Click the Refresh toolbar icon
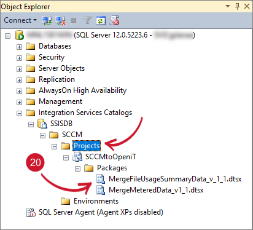This screenshot has width=253, height=230. [x=101, y=20]
